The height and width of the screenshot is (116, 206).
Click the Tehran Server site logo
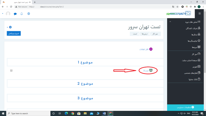[179, 13]
